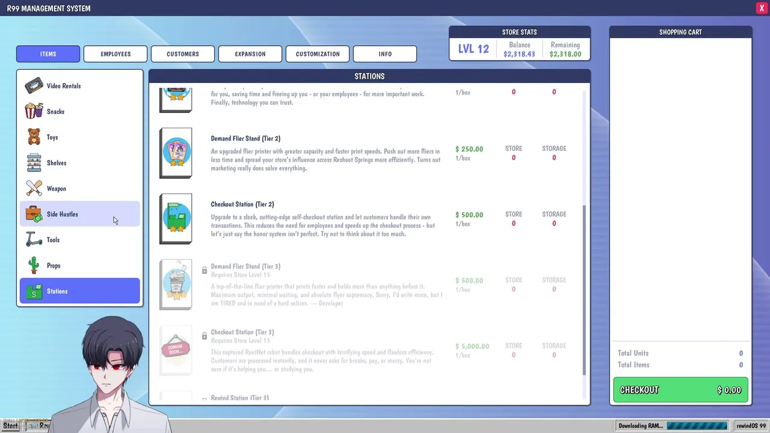Click the Total Items label
This screenshot has height=433, width=770.
point(633,364)
